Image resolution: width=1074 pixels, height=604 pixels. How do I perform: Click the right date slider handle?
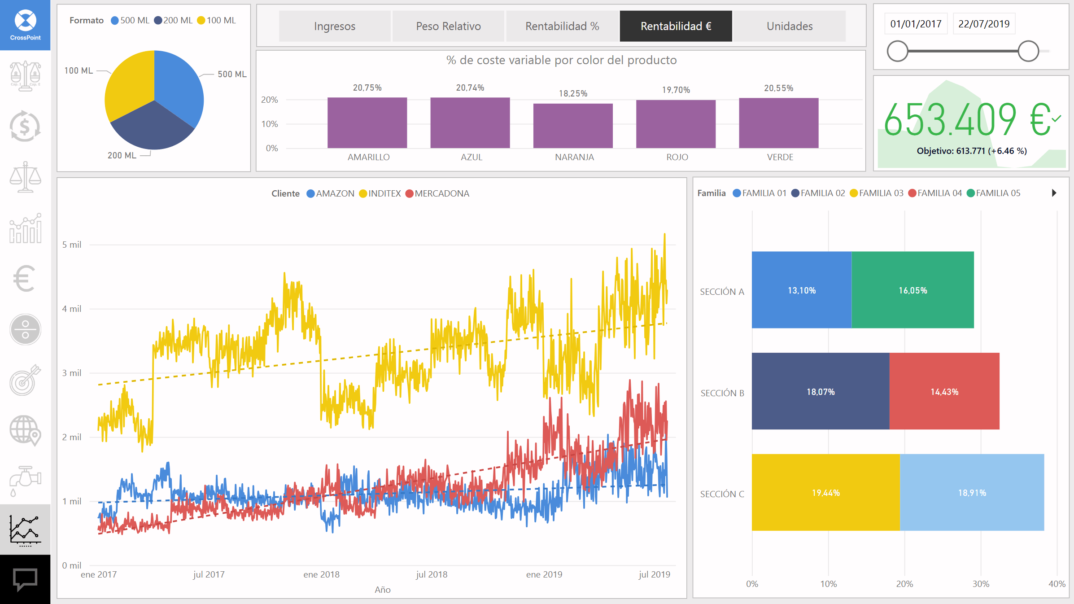pyautogui.click(x=1028, y=51)
